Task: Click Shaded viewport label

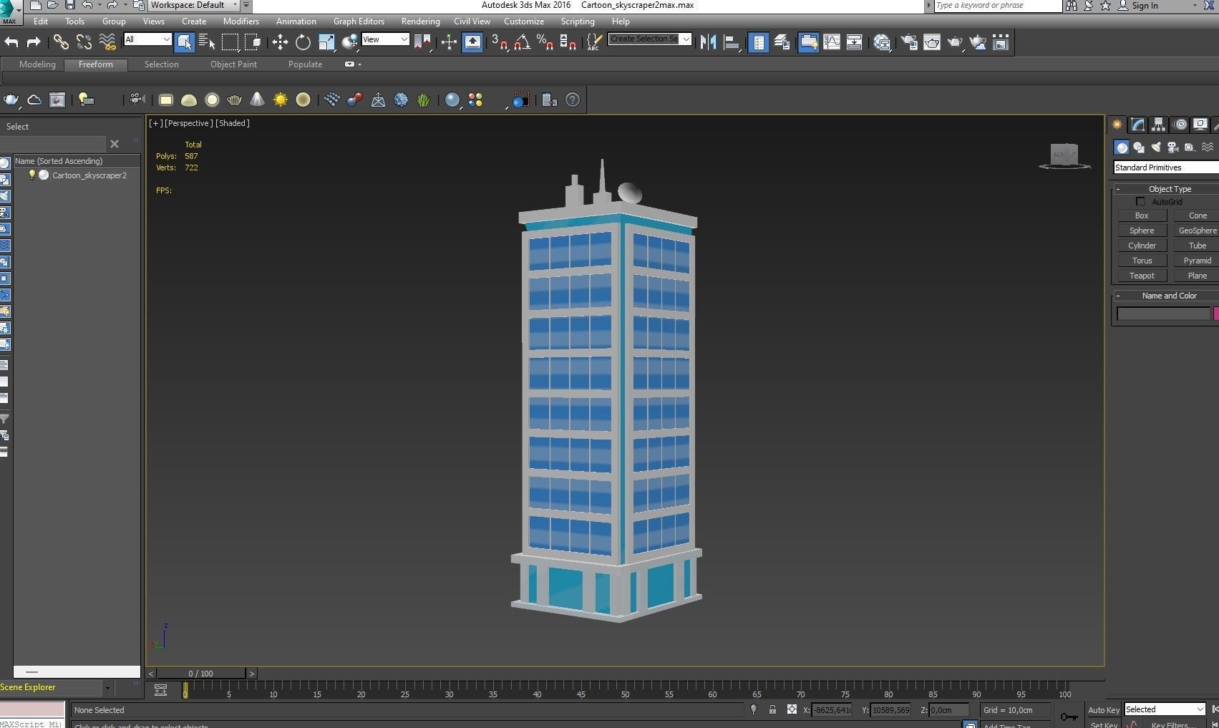Action: pyautogui.click(x=233, y=123)
